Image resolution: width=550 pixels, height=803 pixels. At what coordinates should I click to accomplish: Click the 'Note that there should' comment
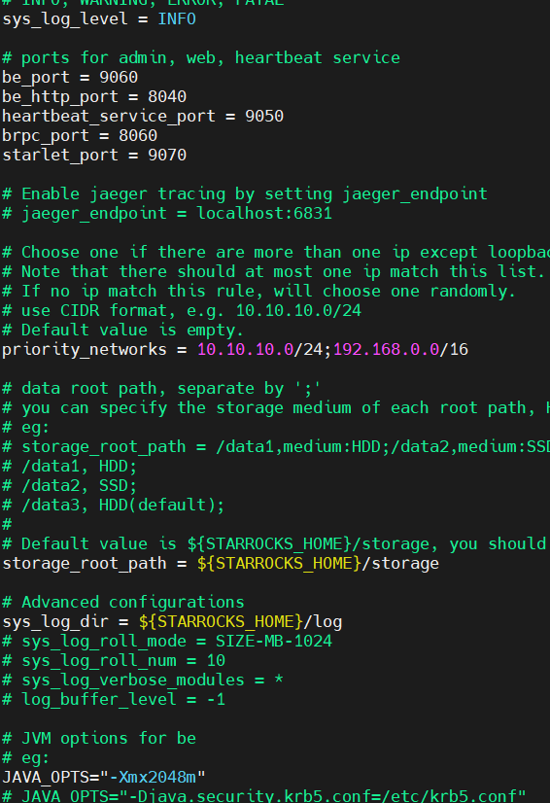click(274, 272)
